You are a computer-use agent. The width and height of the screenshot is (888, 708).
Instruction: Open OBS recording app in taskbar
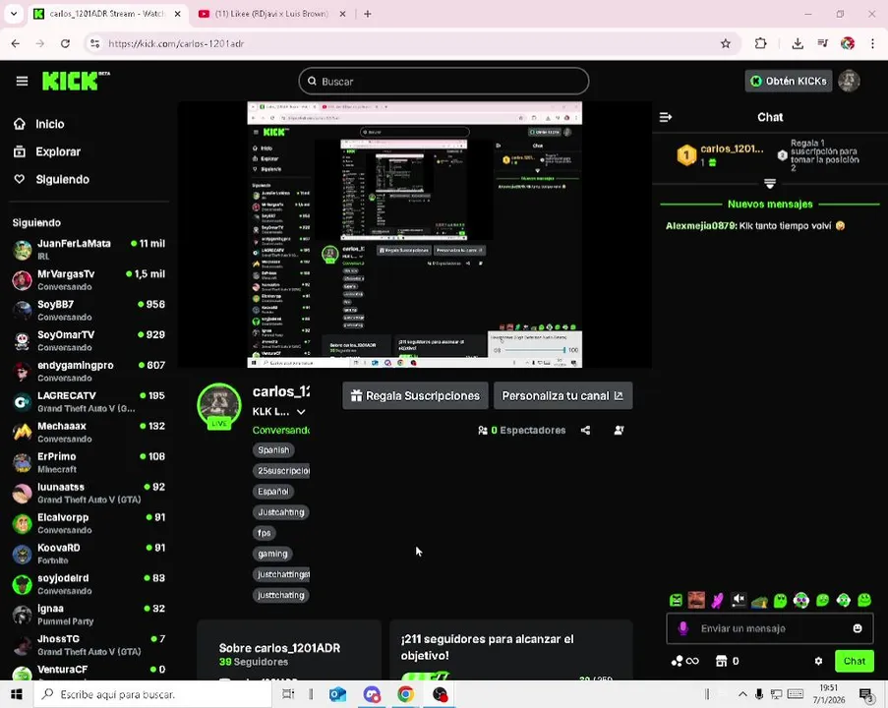tap(440, 694)
